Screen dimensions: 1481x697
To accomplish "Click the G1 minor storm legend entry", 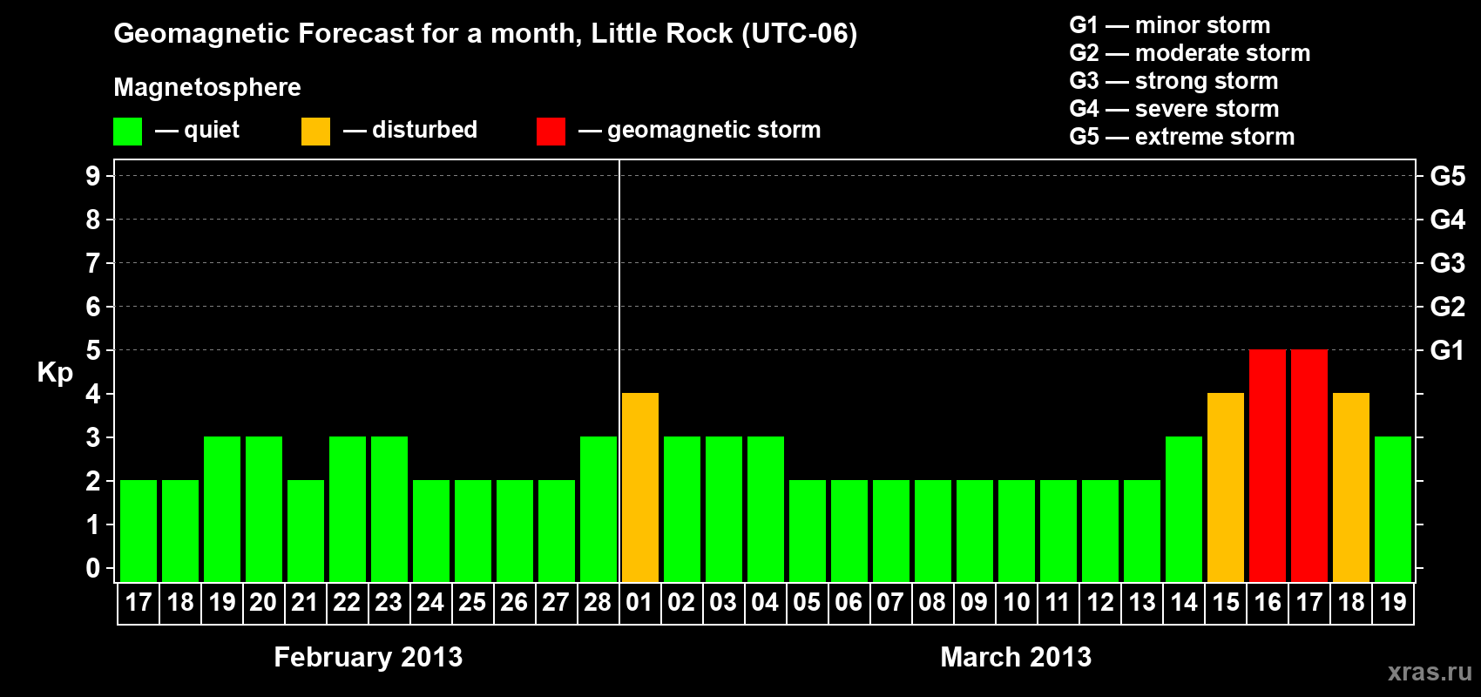I will (x=1170, y=25).
